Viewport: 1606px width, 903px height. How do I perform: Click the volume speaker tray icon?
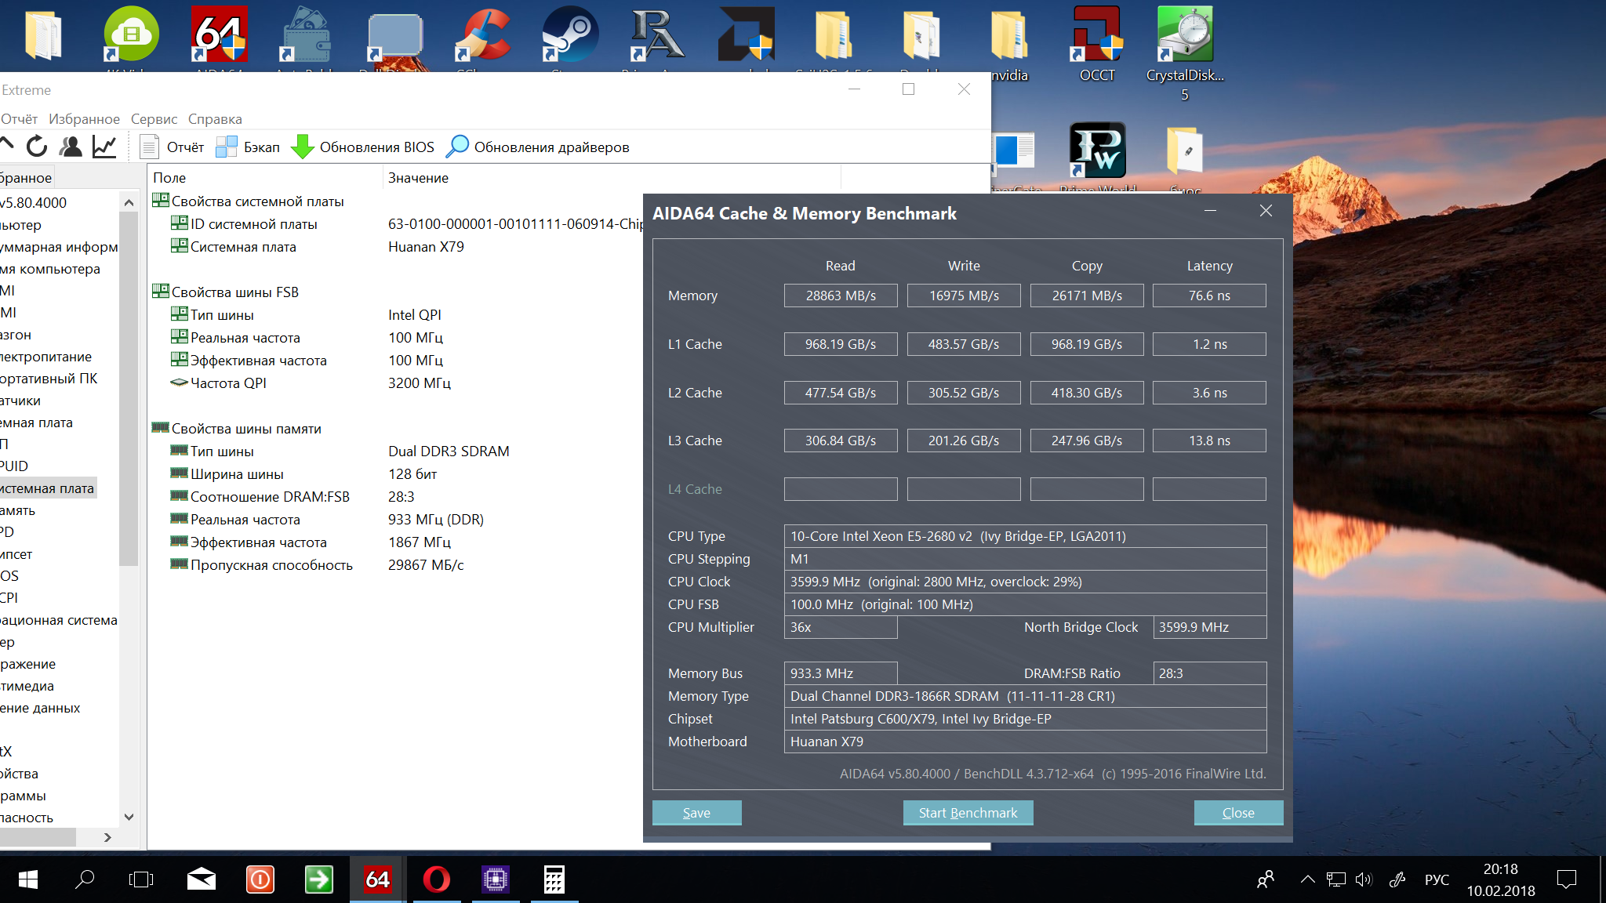point(1364,879)
